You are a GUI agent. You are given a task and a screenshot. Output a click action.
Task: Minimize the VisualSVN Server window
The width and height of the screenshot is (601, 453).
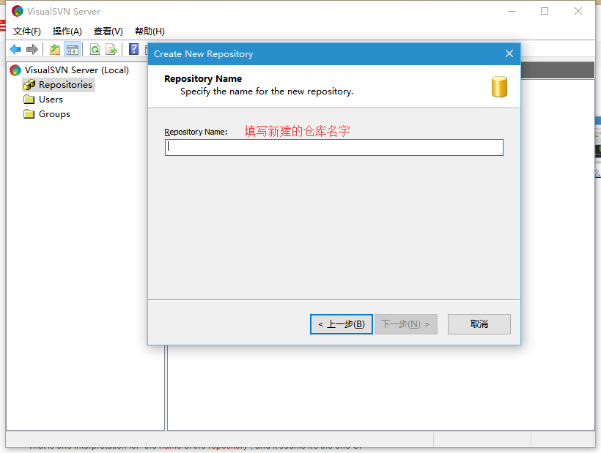point(512,11)
